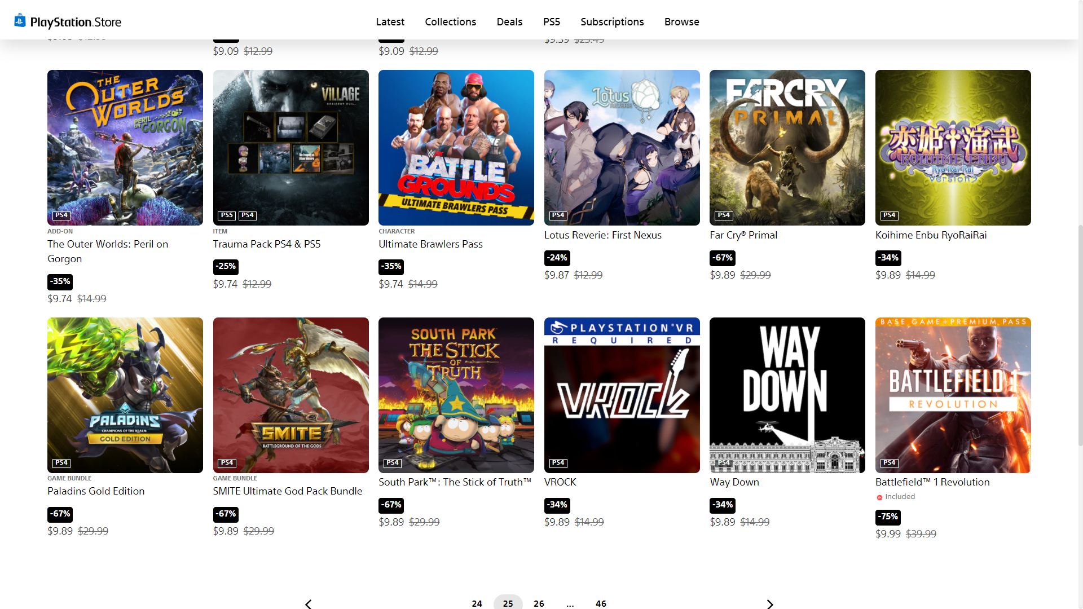Open South Park: The Stick of Truth link
Screen dimensions: 1083x609
click(x=455, y=482)
